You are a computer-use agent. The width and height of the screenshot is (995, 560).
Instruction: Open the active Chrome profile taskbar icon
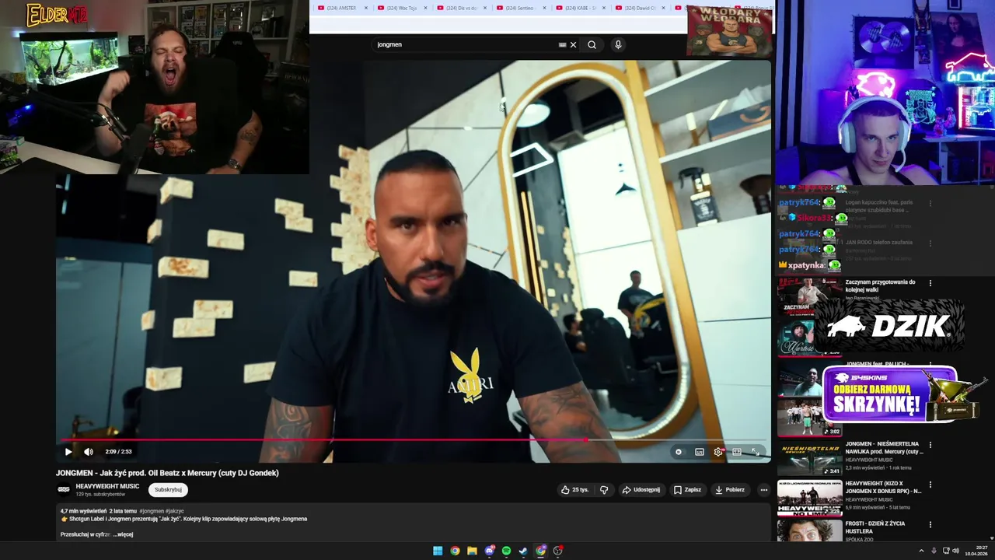click(540, 551)
